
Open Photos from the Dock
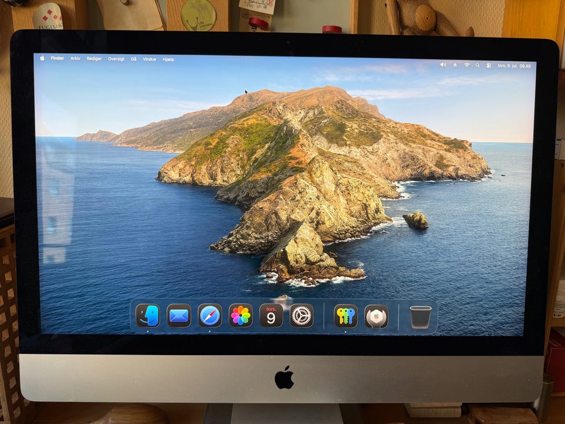pyautogui.click(x=240, y=316)
